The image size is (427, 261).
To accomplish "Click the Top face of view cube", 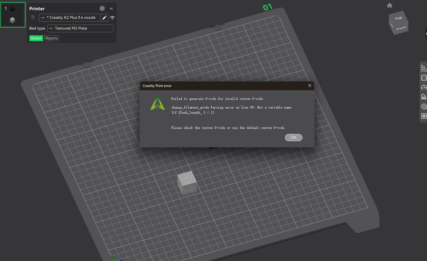I will tap(398, 18).
